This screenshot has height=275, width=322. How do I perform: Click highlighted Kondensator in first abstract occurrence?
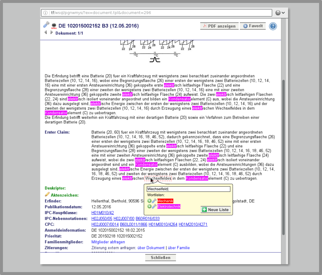tap(179, 99)
